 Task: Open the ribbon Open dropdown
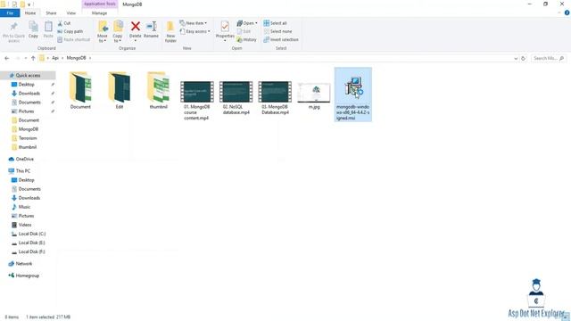tap(247, 23)
